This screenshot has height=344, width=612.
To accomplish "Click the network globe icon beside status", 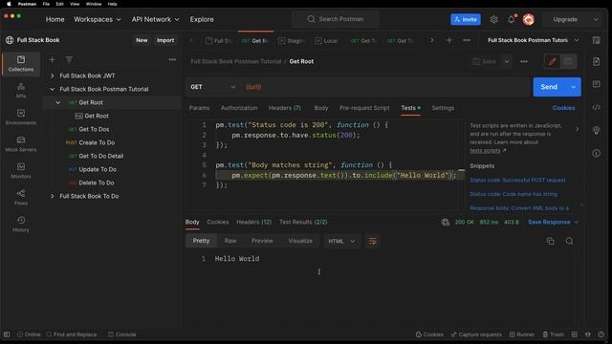I will tap(446, 222).
